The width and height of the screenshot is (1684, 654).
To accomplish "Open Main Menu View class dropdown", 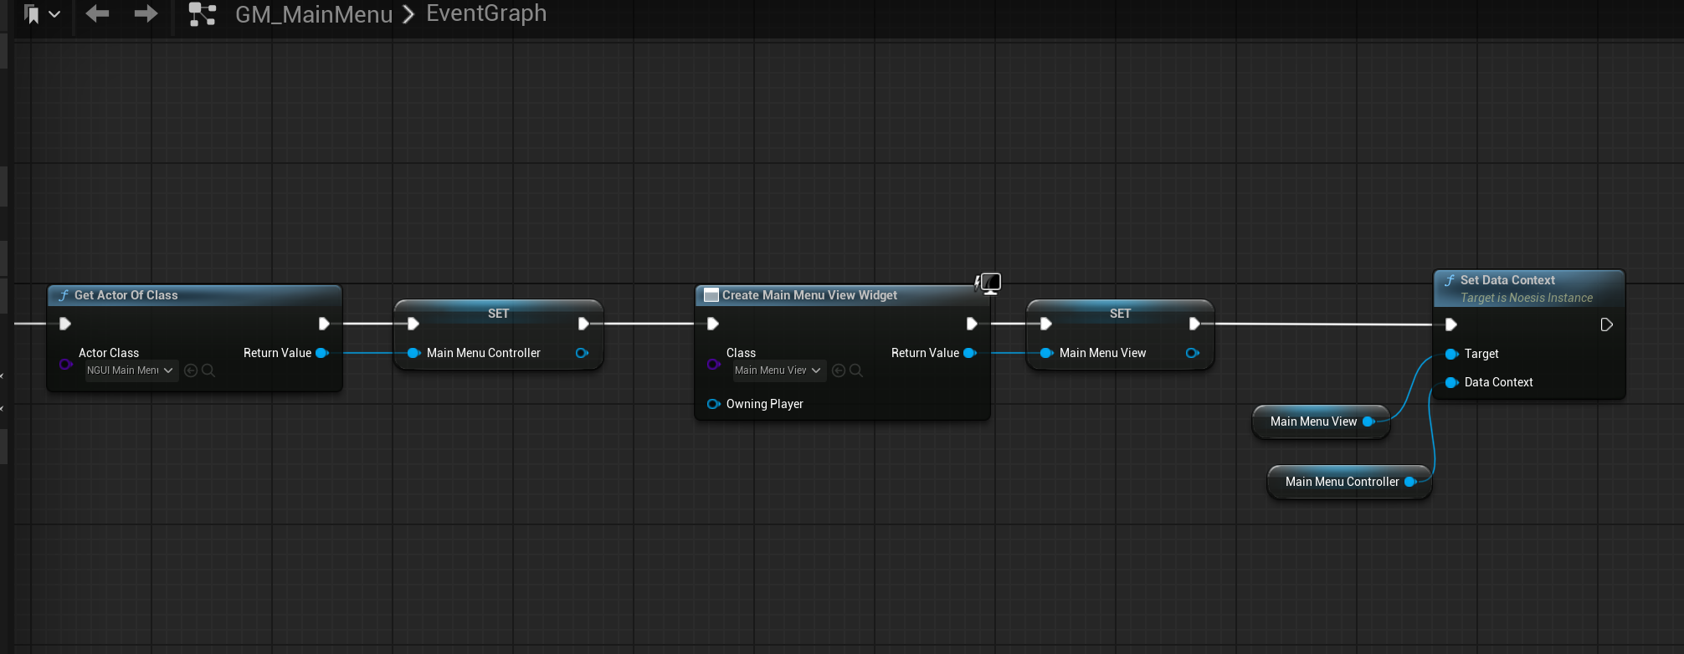I will point(778,370).
